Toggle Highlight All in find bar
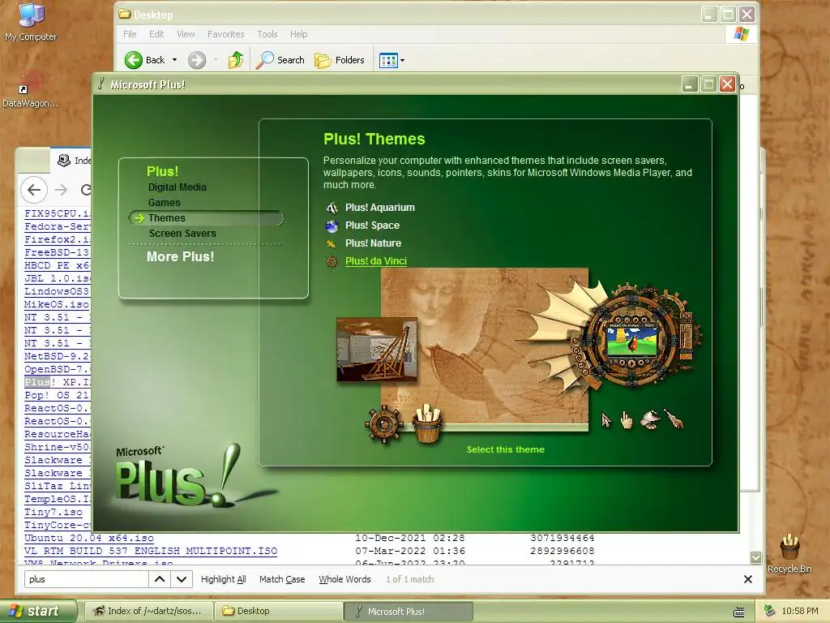This screenshot has height=623, width=830. point(224,579)
